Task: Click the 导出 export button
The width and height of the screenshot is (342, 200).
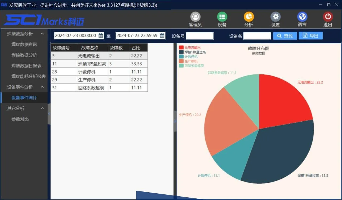Action: tap(310, 36)
